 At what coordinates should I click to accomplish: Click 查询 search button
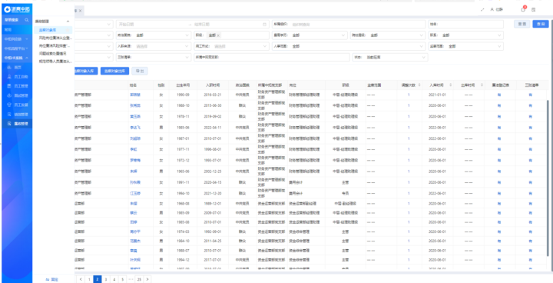coord(540,24)
